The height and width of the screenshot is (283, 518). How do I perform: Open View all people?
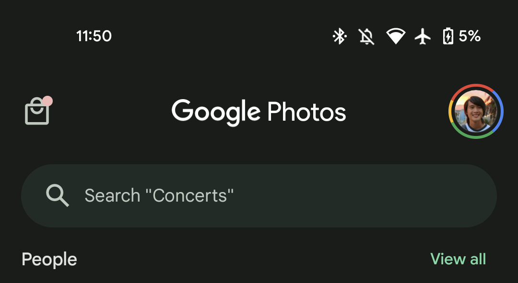pyautogui.click(x=458, y=259)
